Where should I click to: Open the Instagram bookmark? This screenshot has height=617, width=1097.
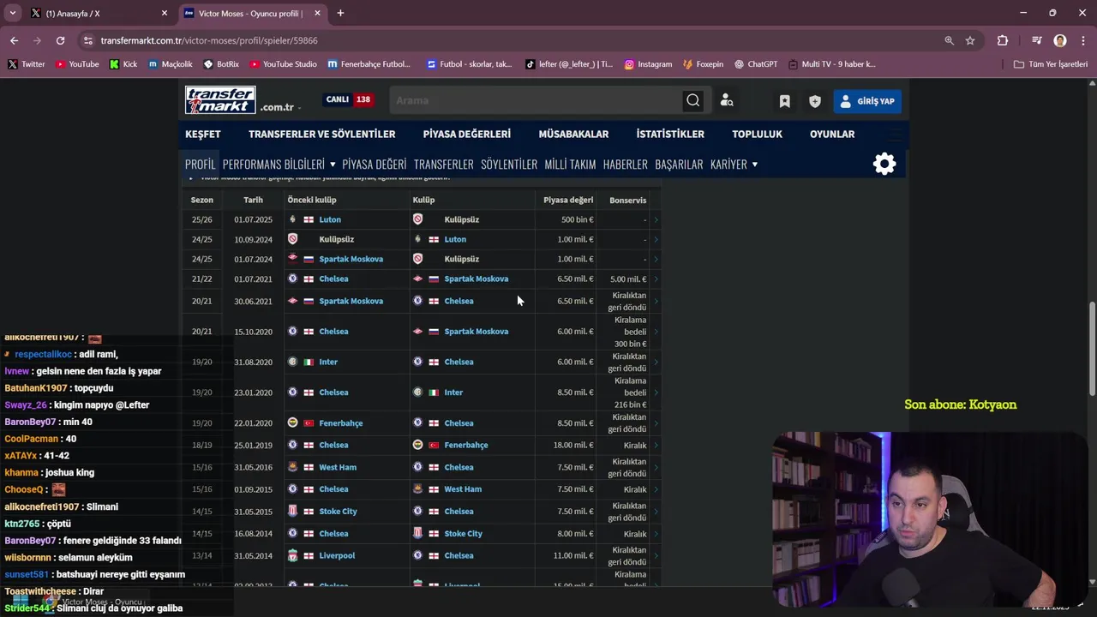tap(648, 64)
